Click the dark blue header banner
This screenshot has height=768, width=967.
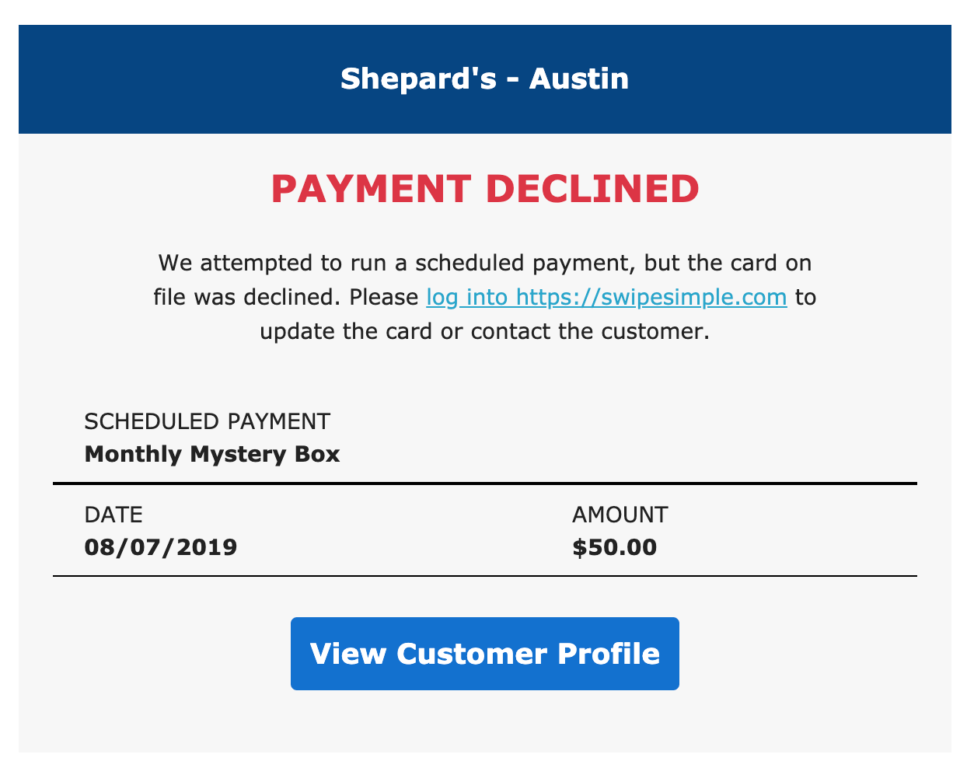click(x=485, y=79)
